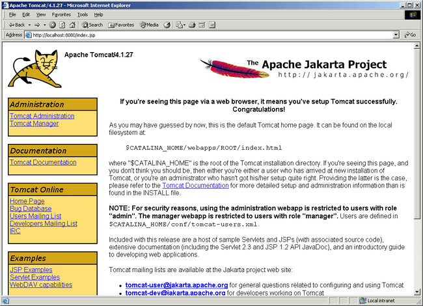Click the Apache Jakarta Project feather banner
Screen dimensions: 423x306
305,68
